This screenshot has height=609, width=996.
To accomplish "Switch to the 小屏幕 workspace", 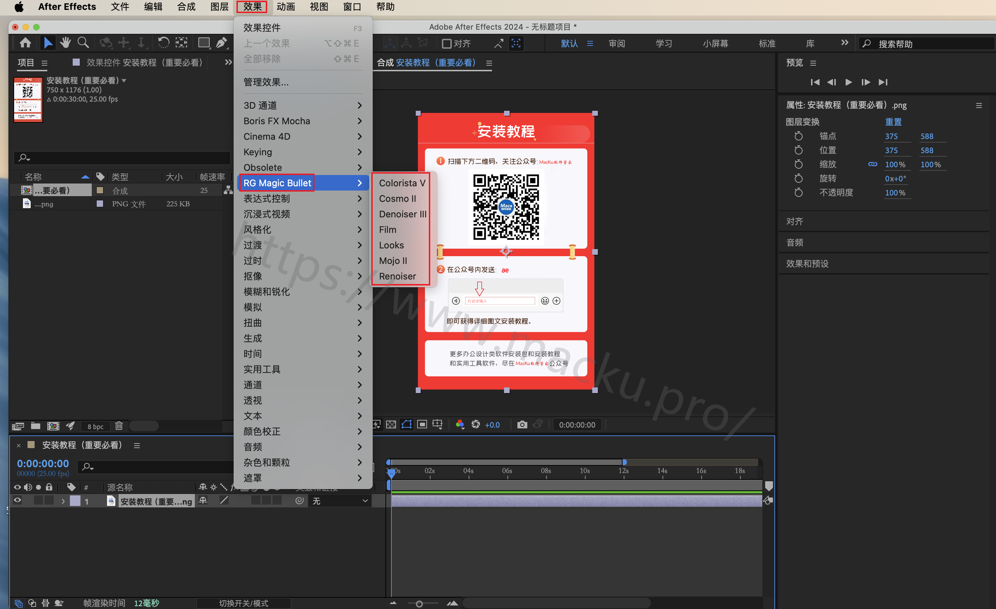I will click(x=715, y=44).
